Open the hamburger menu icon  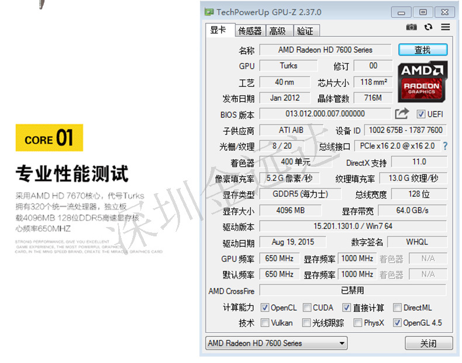446,27
